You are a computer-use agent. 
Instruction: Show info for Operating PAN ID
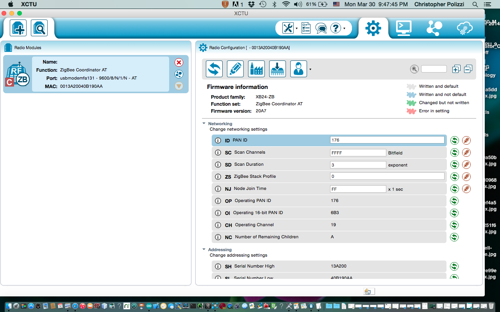(218, 201)
